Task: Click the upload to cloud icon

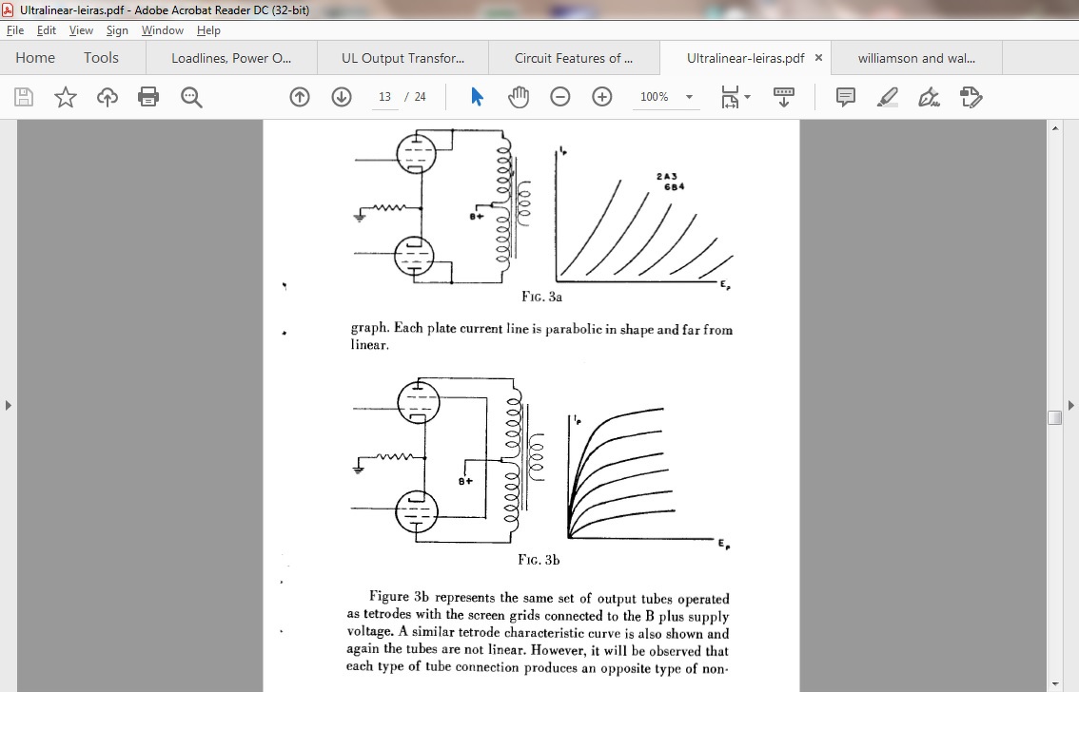Action: (108, 97)
